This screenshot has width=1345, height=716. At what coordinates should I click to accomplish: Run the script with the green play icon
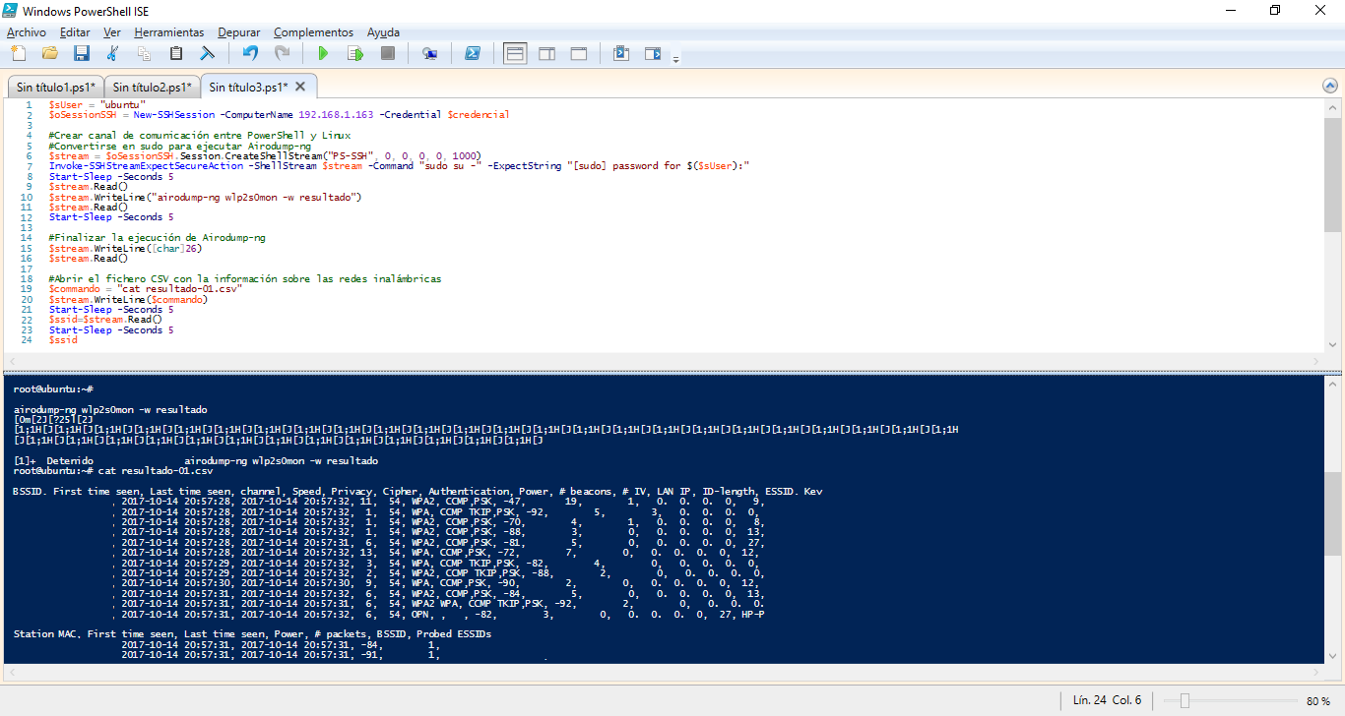[x=322, y=53]
